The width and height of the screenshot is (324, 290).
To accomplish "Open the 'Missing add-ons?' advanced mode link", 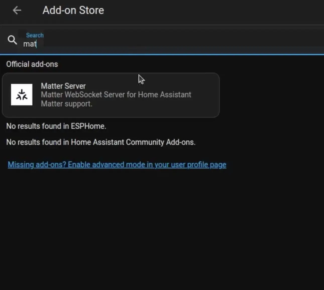I will pyautogui.click(x=117, y=165).
